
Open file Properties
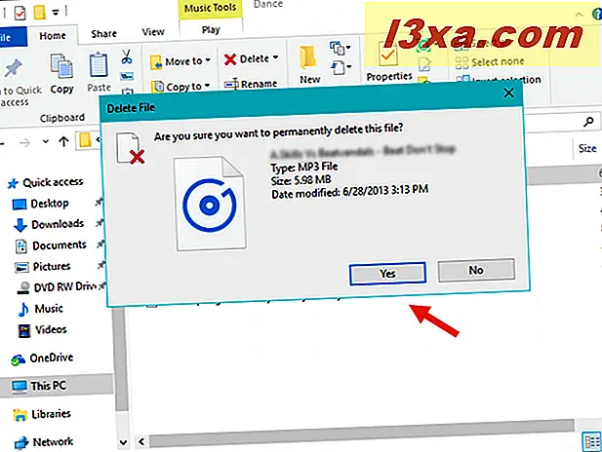[389, 61]
